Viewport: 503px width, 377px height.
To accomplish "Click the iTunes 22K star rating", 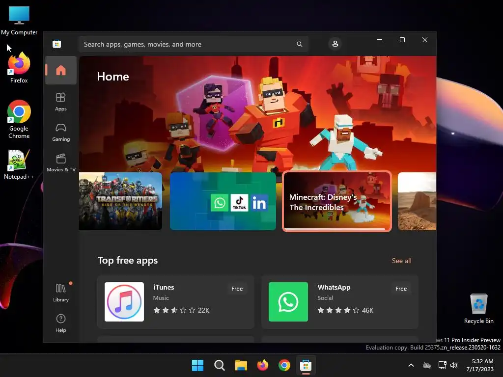I will click(x=181, y=310).
